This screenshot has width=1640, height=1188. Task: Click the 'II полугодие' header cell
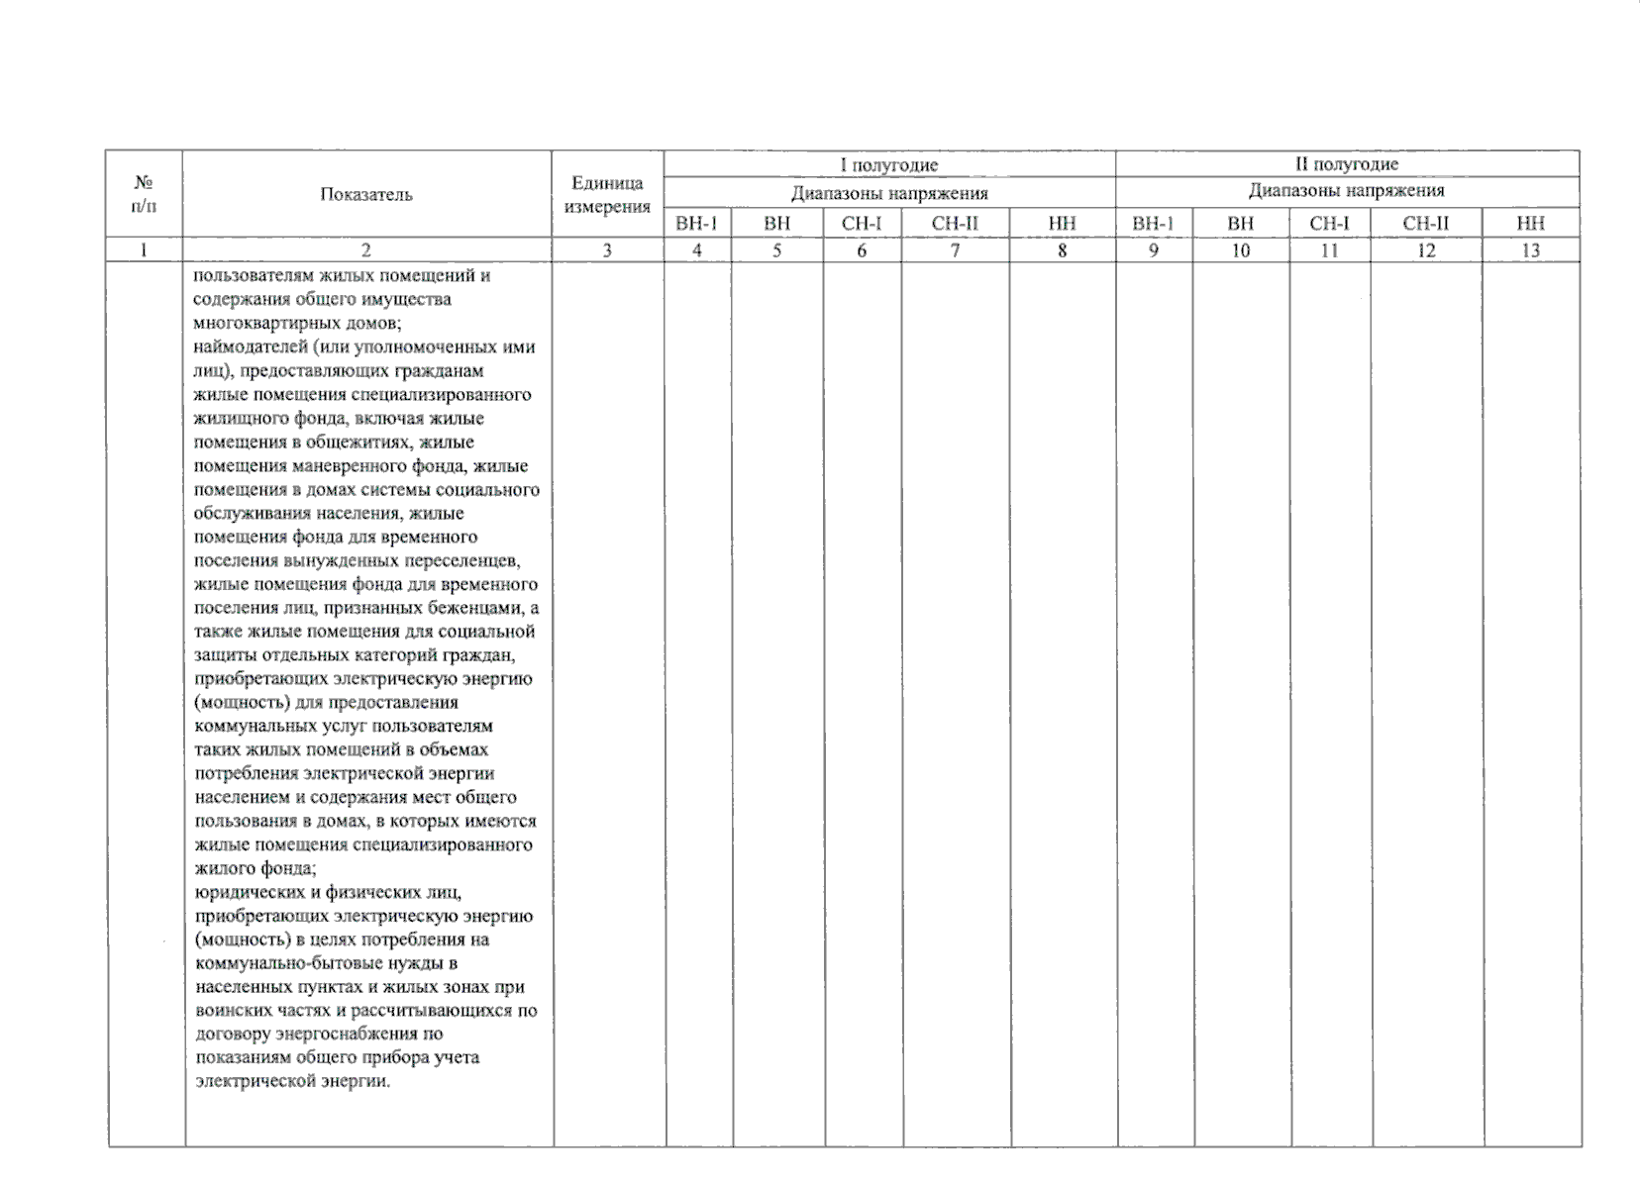tap(1348, 164)
